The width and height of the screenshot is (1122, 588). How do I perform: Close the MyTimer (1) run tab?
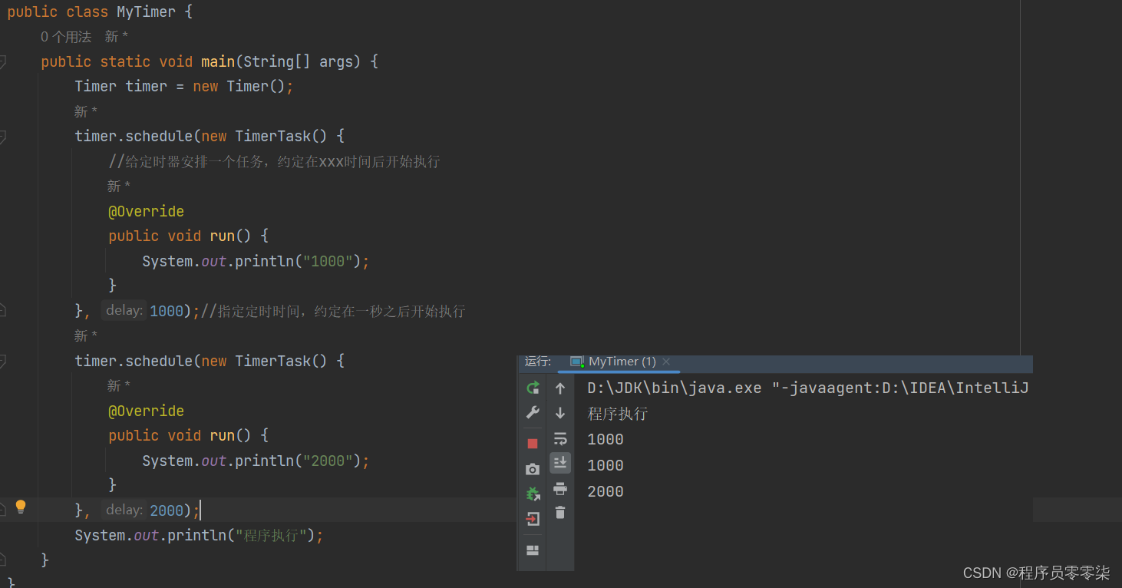click(666, 362)
